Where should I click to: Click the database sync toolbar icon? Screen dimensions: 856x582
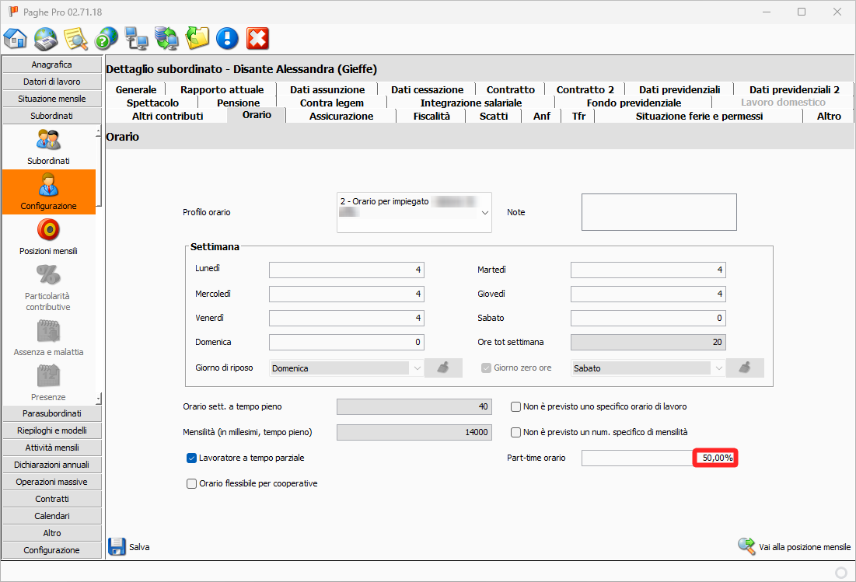pyautogui.click(x=166, y=38)
